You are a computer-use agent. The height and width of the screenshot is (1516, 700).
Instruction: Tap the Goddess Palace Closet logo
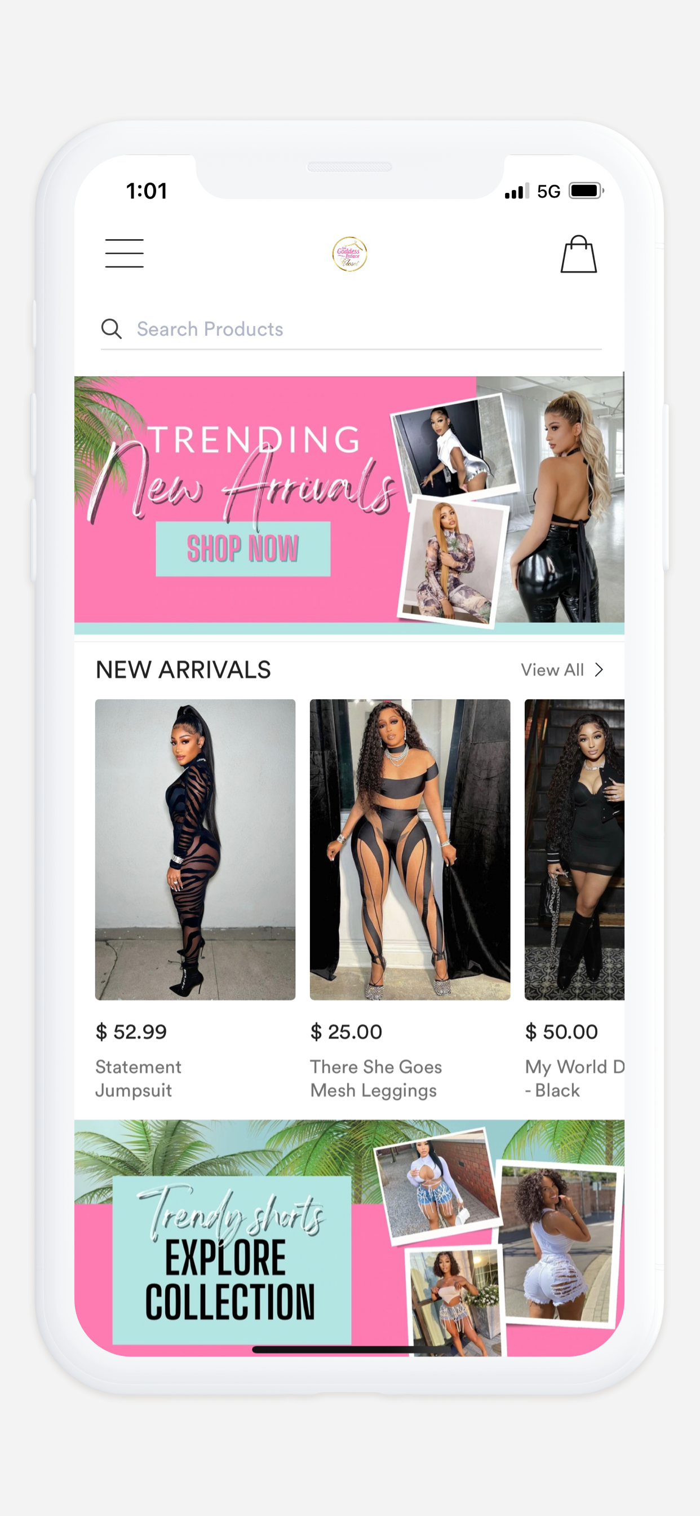point(349,254)
